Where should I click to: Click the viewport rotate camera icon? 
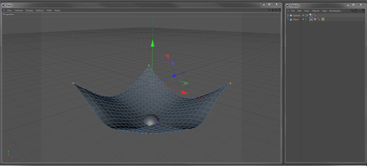276,10
